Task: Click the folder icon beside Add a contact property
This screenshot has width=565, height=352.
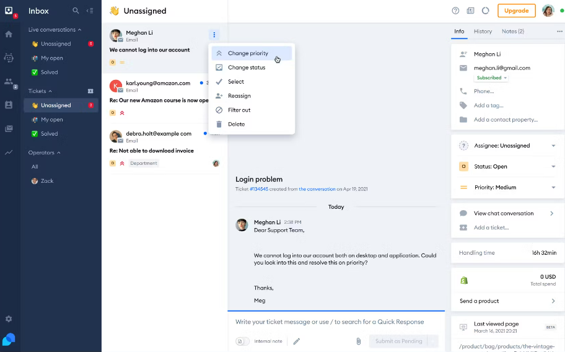Action: pos(463,120)
